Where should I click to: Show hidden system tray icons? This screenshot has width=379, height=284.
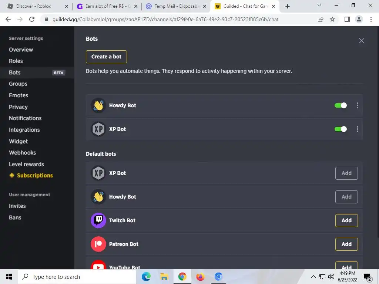coord(313,277)
